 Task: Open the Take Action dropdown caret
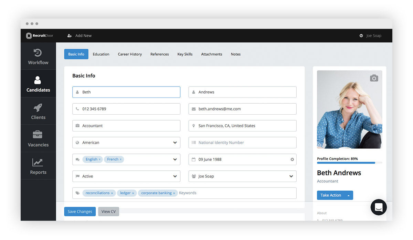coord(349,195)
